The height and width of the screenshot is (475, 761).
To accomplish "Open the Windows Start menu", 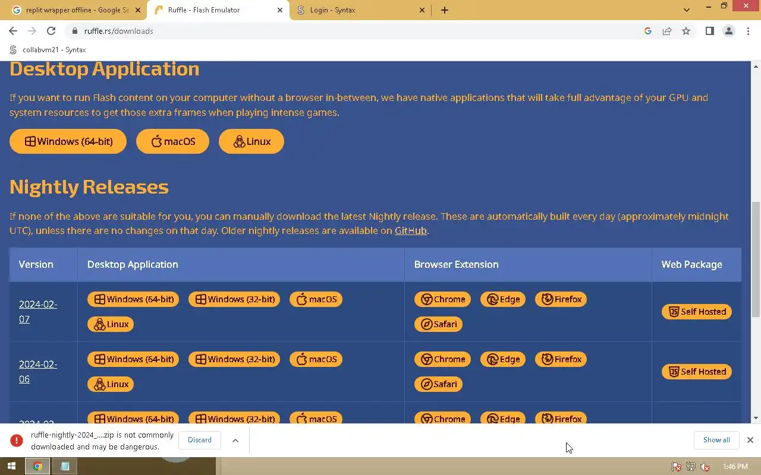I will [11, 466].
